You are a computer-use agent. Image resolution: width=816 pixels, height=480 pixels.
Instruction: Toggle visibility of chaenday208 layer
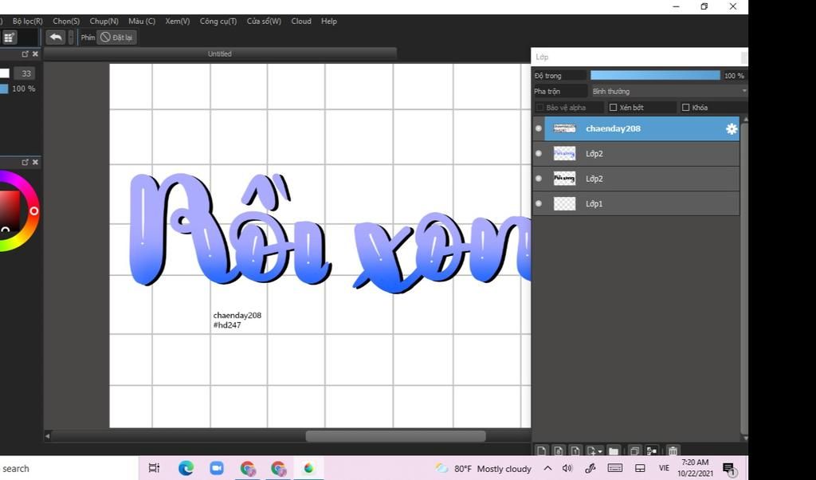(539, 128)
